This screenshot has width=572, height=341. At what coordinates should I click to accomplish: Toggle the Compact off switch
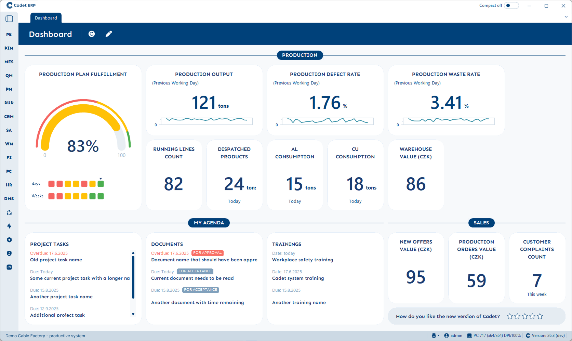coord(511,5)
